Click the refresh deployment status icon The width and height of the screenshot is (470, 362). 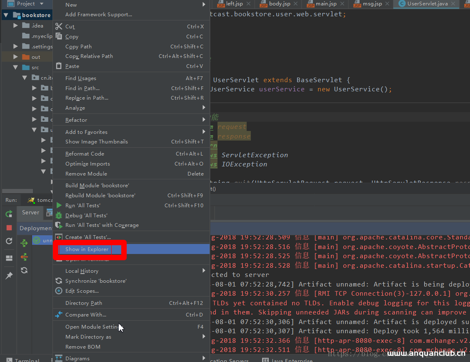pos(24,270)
